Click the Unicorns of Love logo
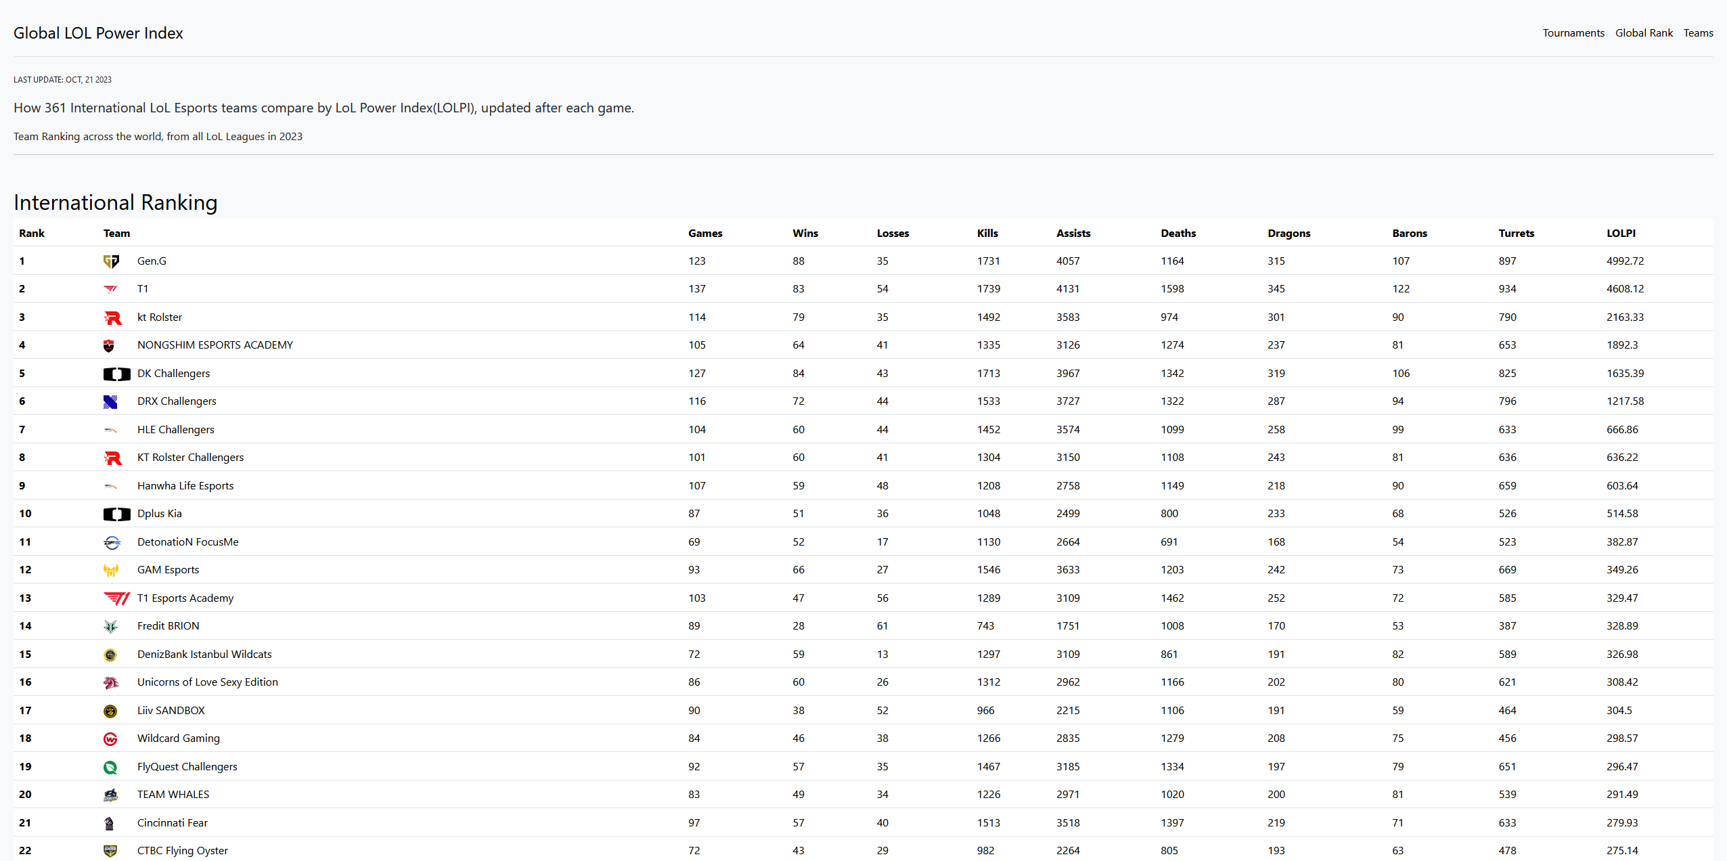Screen dimensions: 1727x861 click(x=111, y=682)
